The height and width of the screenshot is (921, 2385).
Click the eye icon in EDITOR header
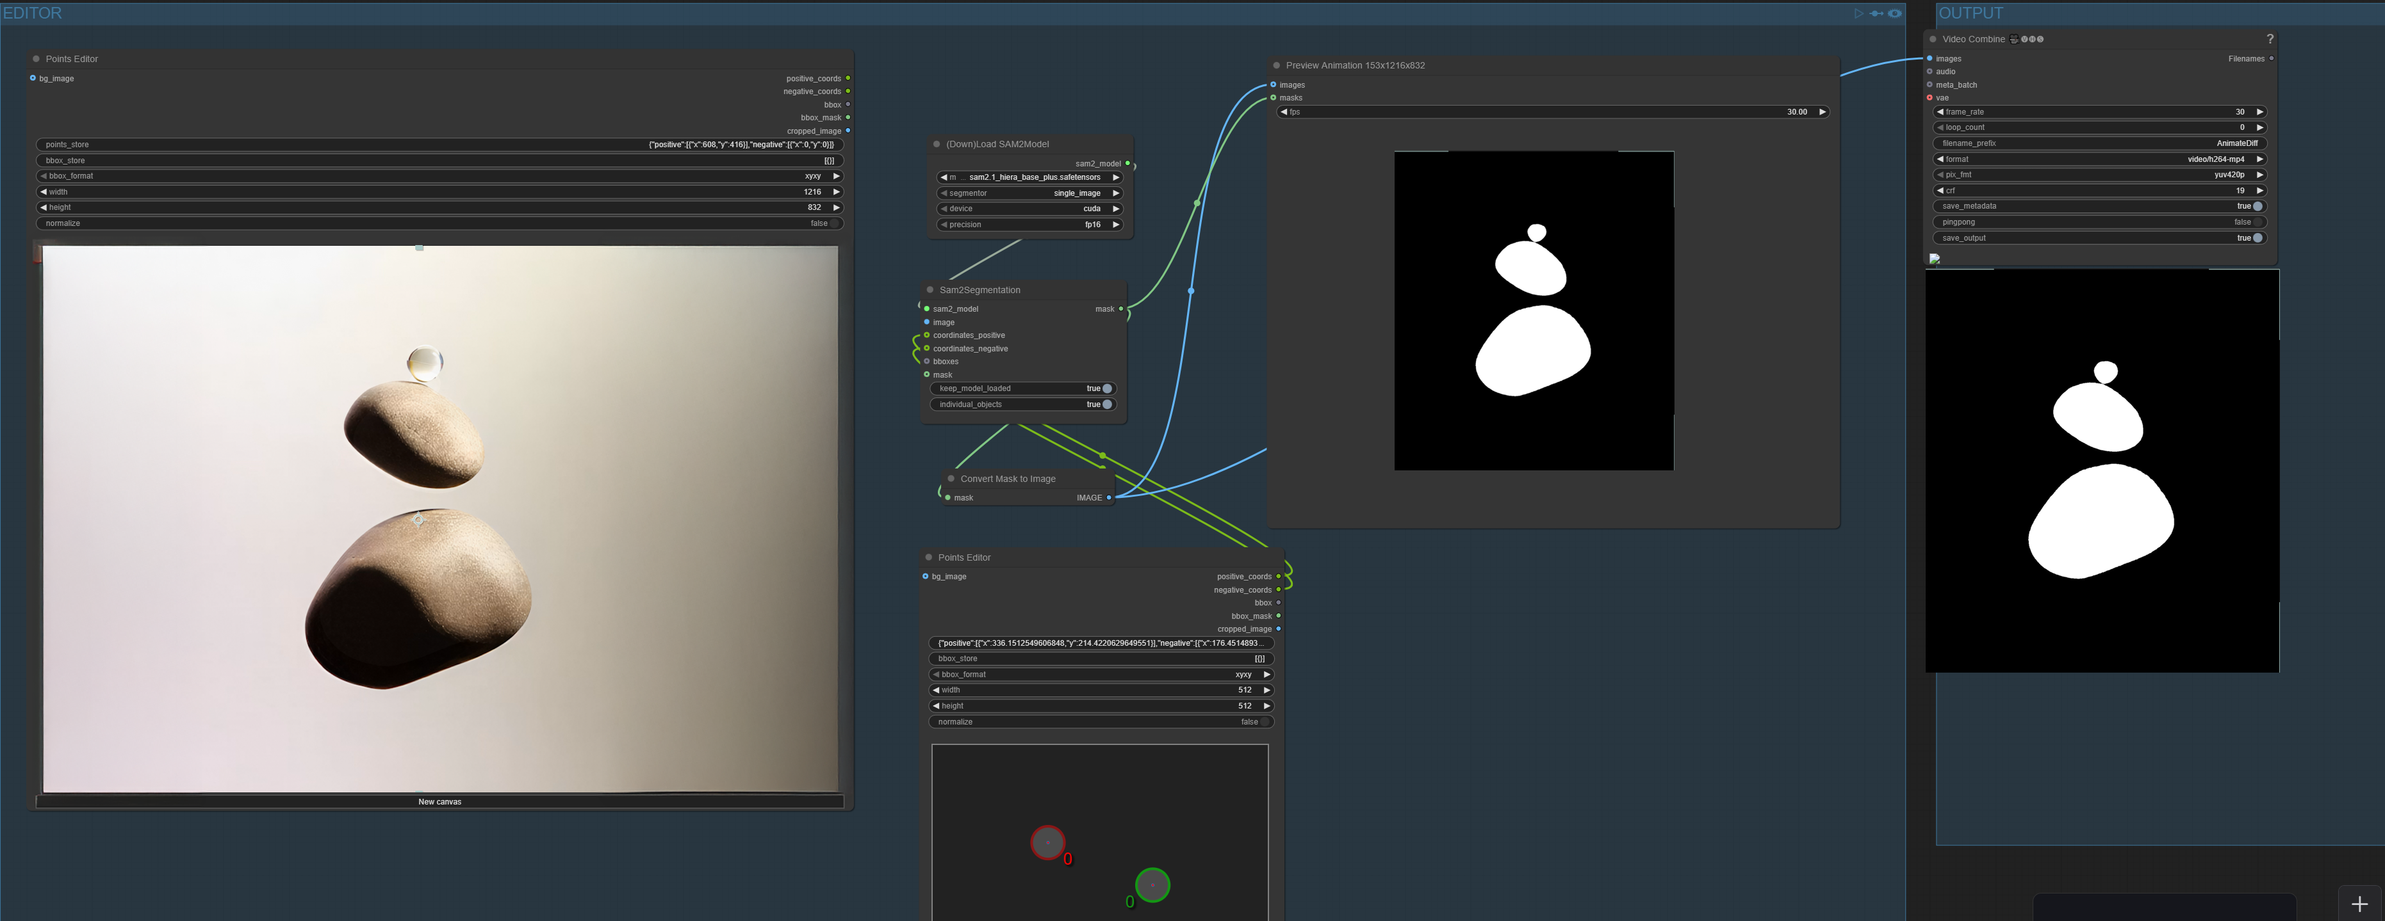1895,14
